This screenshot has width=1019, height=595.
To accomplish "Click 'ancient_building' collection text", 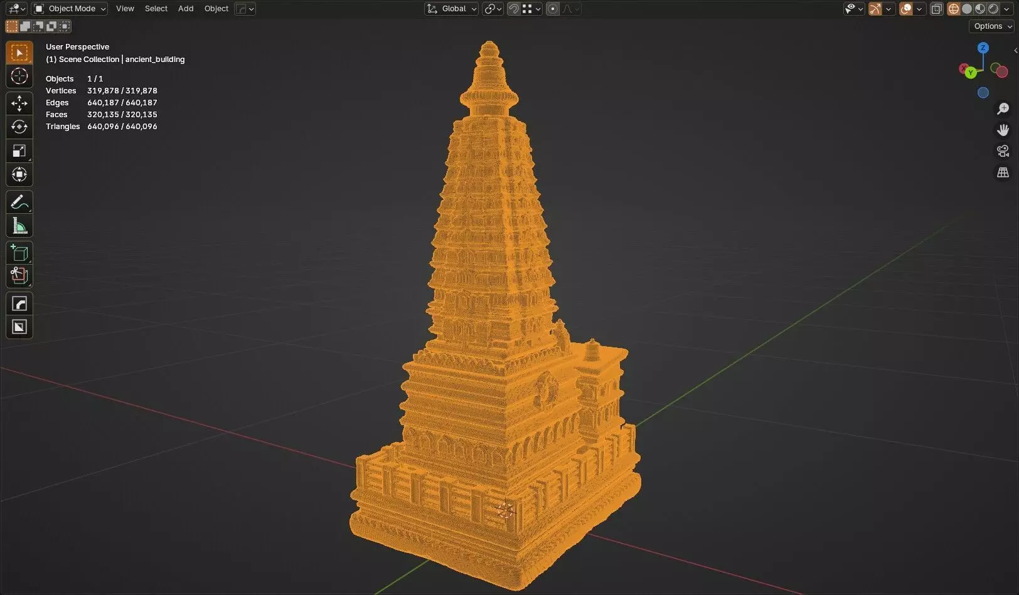I will point(155,60).
